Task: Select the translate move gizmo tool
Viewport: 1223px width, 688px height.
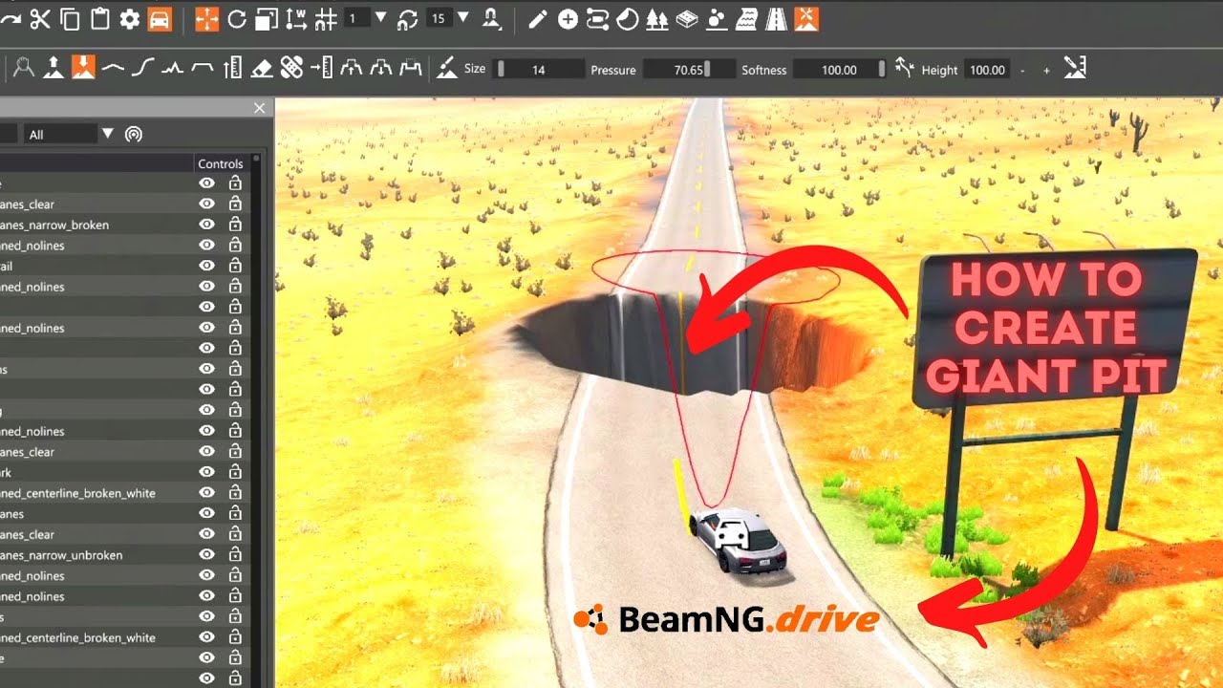Action: click(x=207, y=18)
